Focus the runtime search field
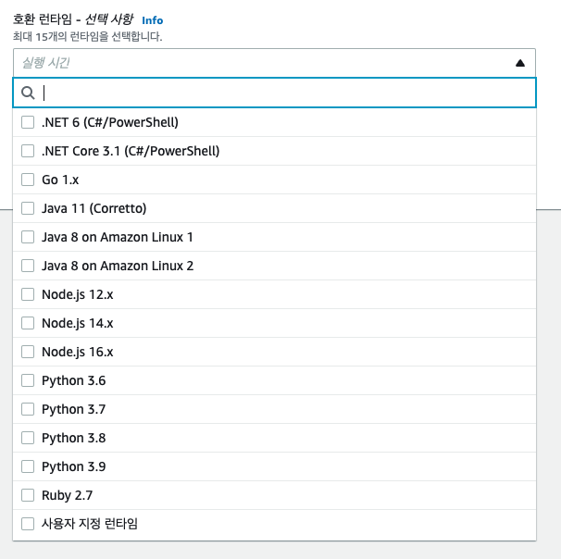This screenshot has width=561, height=559. 274,93
